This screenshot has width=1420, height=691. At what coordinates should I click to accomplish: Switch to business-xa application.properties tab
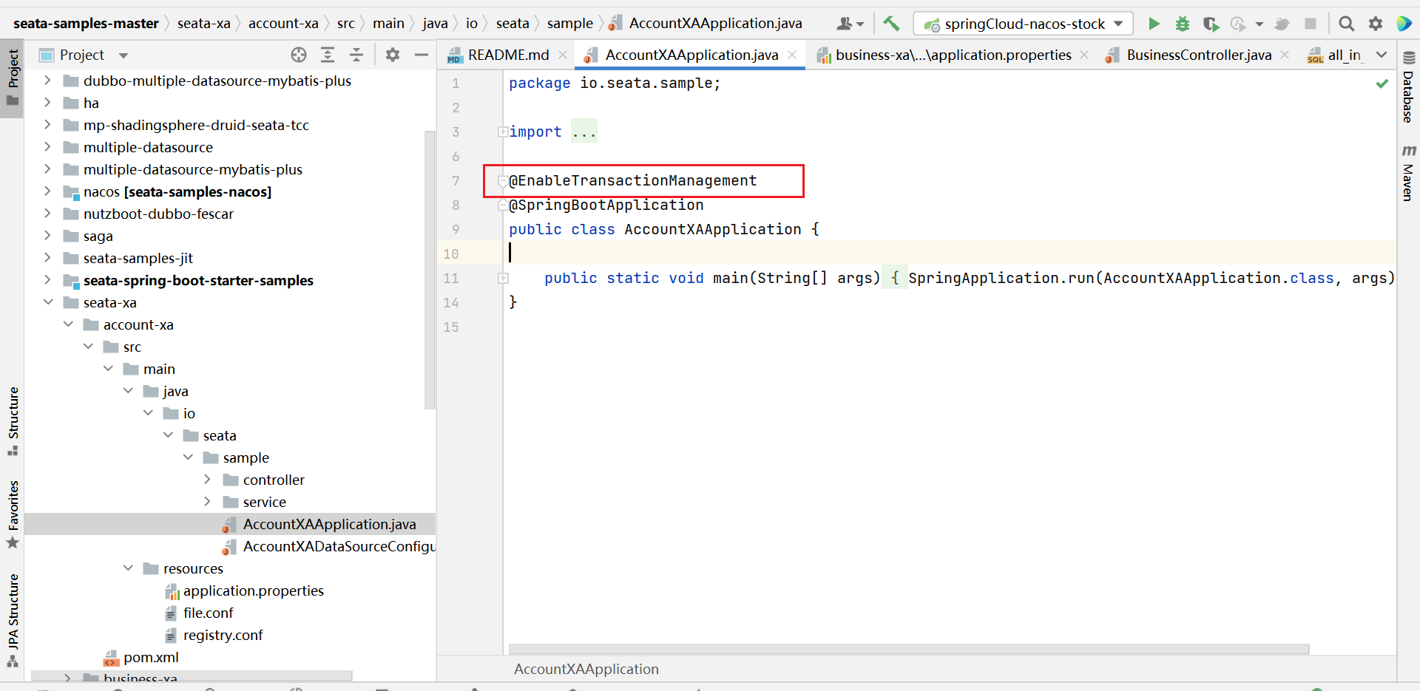click(x=953, y=55)
